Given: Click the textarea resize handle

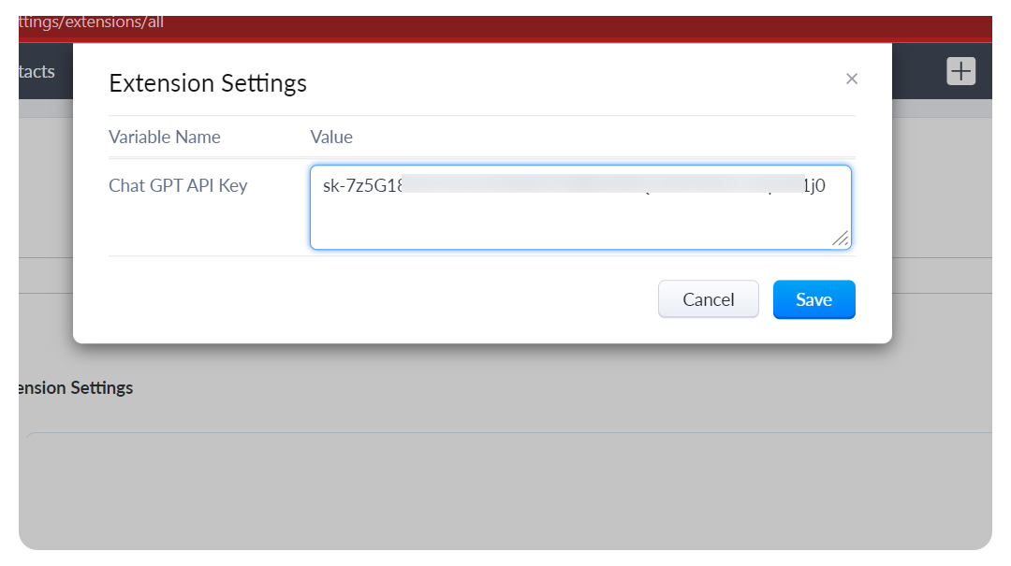Looking at the screenshot, I should 841,239.
